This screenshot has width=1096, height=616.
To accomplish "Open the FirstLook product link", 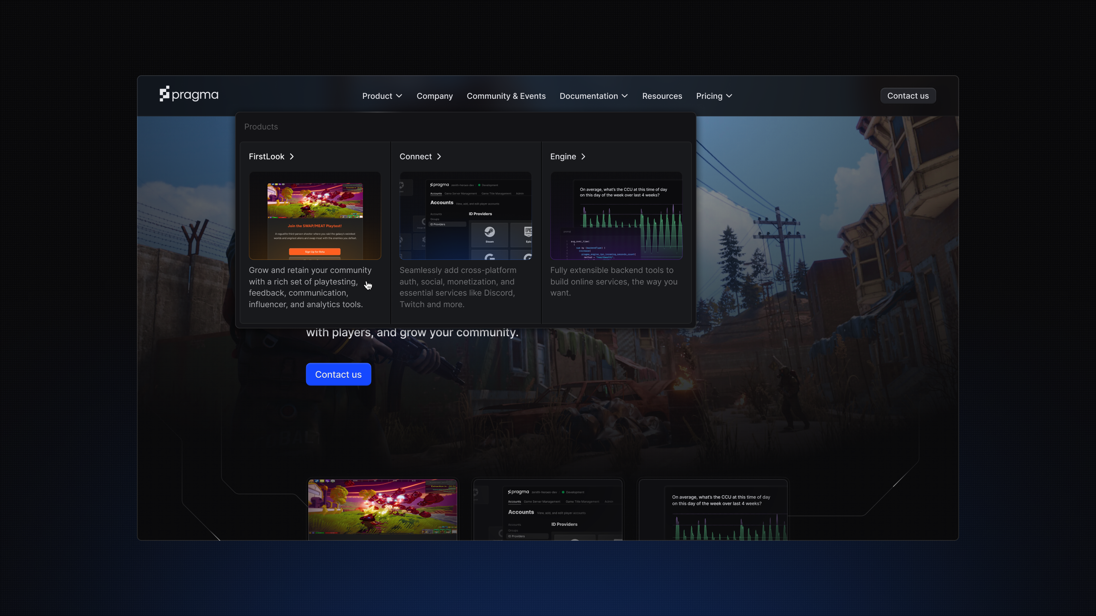I will coord(266,157).
